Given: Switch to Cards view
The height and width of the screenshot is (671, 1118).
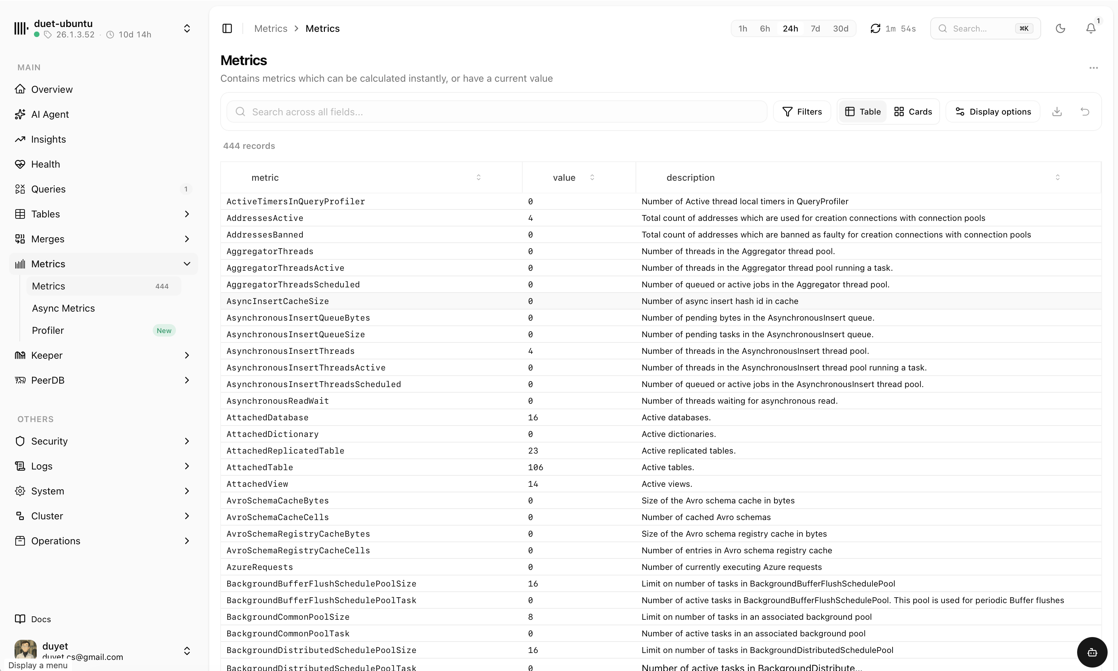Looking at the screenshot, I should tap(913, 112).
